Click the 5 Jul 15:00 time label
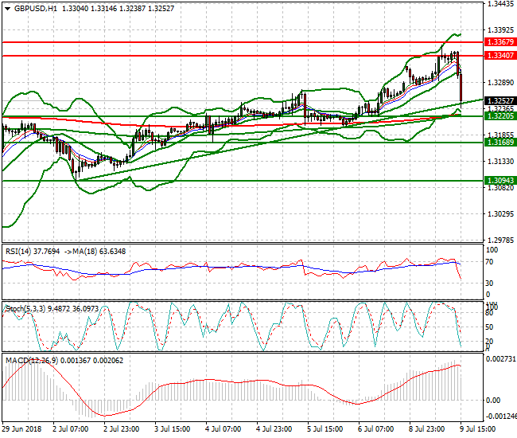Screen dimensions: 517x438 point(325,429)
